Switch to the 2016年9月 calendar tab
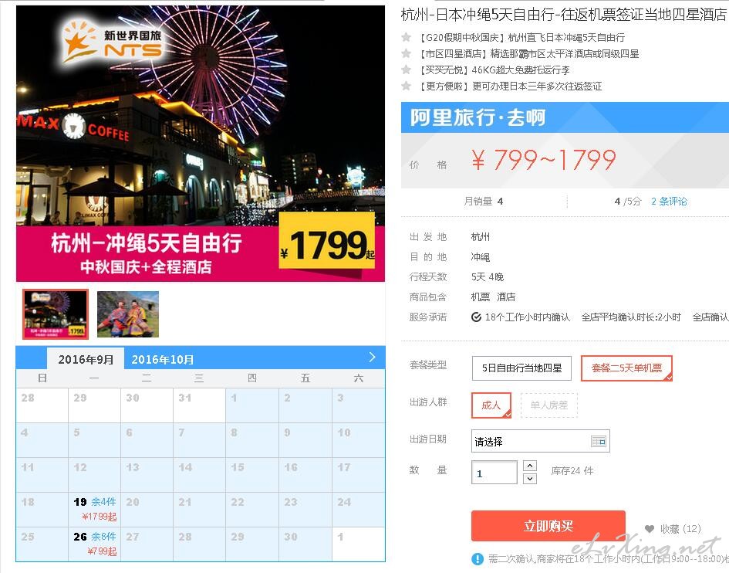Screen dimensions: 729x573 coord(86,359)
